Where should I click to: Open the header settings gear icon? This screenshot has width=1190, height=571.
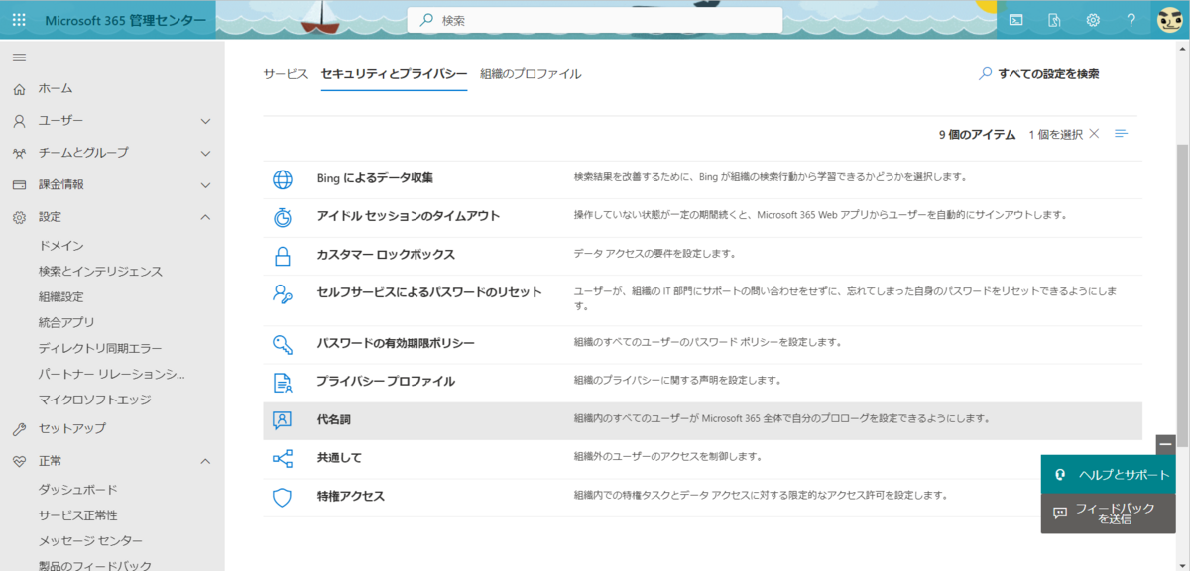[1093, 20]
